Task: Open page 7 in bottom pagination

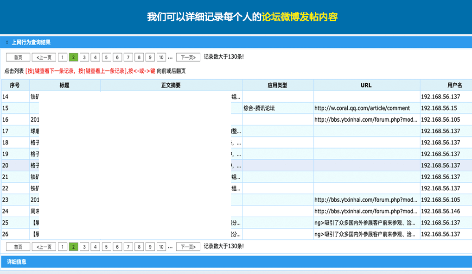Action: 128,247
